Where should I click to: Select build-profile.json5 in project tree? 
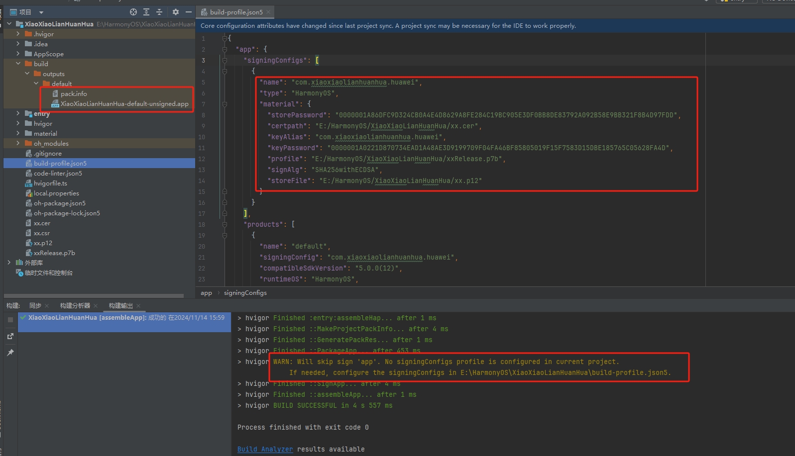pyautogui.click(x=60, y=163)
